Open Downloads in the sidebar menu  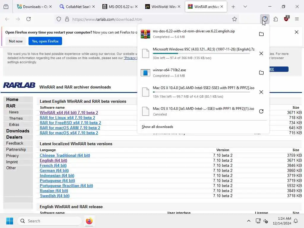[x=18, y=131]
